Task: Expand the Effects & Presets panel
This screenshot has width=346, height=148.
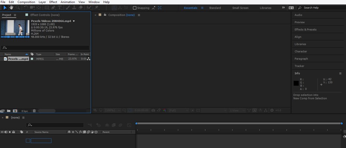Action: coord(305,29)
